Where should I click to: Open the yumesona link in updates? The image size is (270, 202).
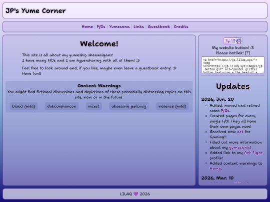click(239, 148)
